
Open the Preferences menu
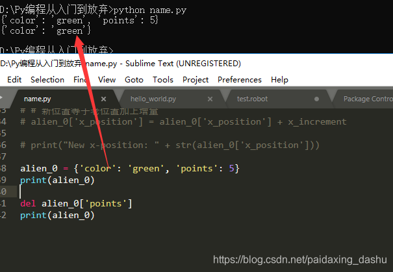coord(240,80)
